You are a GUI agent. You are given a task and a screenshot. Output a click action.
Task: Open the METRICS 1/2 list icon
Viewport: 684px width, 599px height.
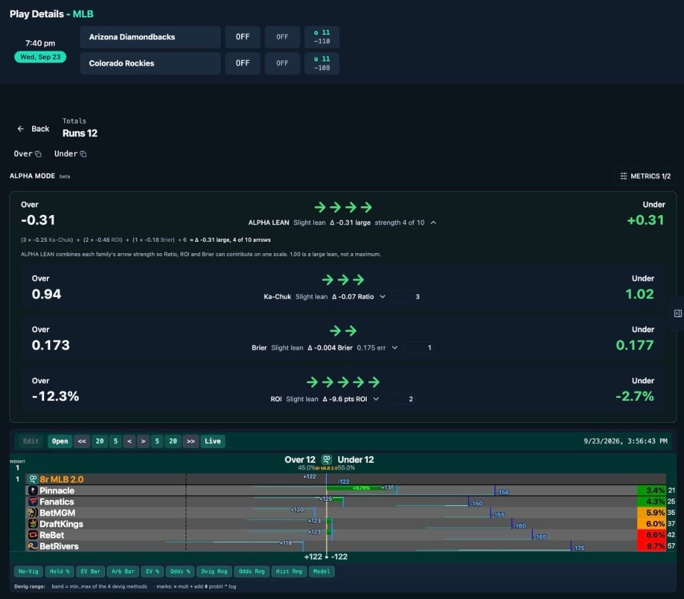coord(623,176)
